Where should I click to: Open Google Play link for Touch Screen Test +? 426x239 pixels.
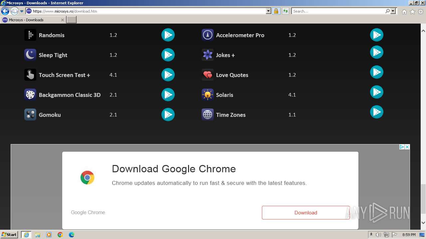click(168, 75)
